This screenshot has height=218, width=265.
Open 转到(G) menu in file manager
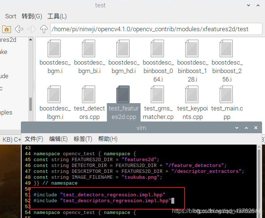tap(32, 16)
